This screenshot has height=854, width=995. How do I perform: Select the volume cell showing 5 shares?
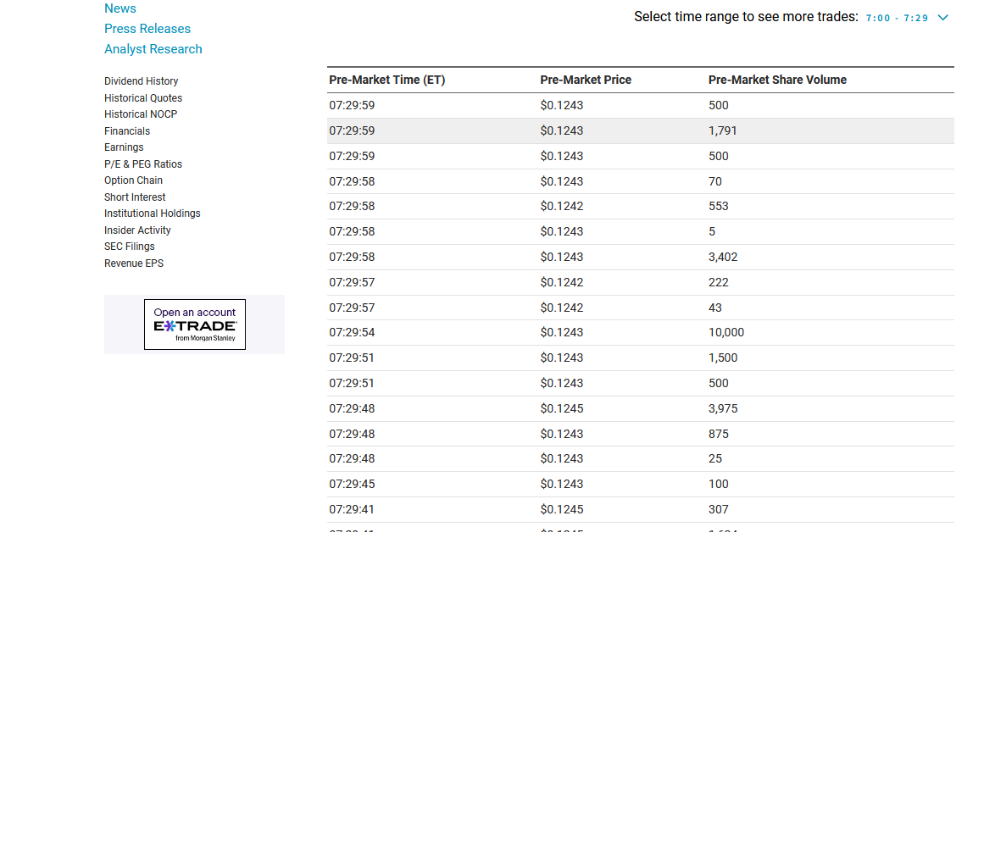pyautogui.click(x=712, y=231)
